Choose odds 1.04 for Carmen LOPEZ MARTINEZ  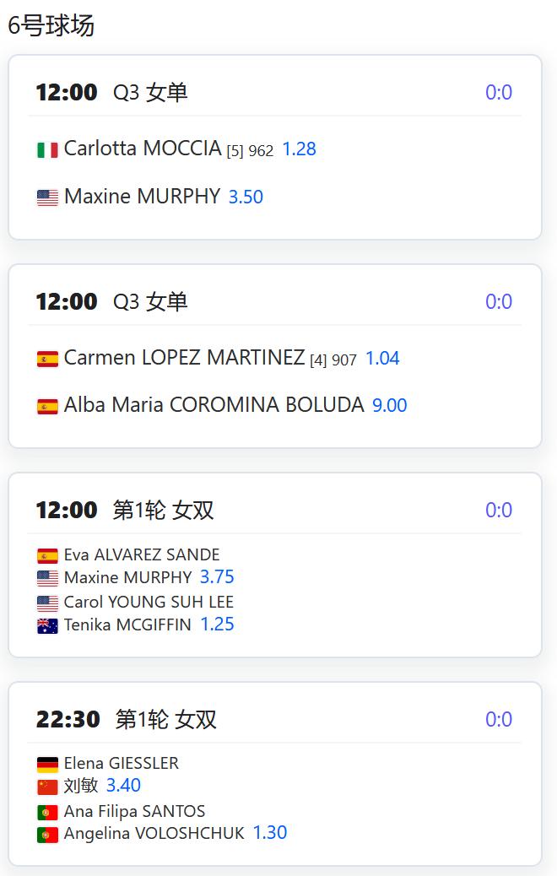pyautogui.click(x=382, y=358)
